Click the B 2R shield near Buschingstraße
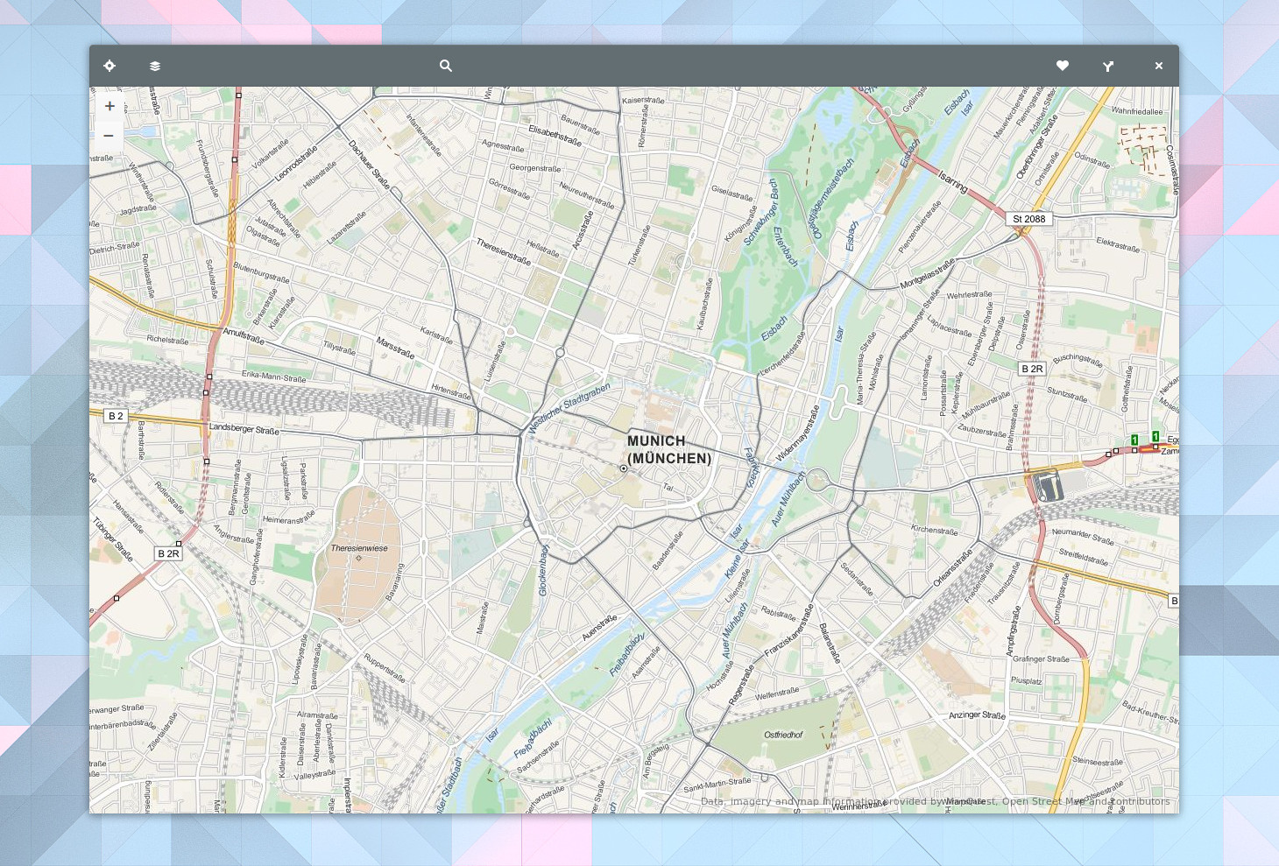 coord(1032,369)
